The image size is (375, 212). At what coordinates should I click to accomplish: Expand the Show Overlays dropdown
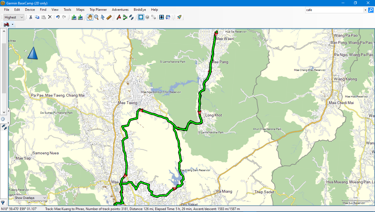[x=30, y=198]
